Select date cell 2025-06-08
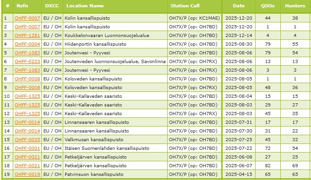 click(239, 157)
